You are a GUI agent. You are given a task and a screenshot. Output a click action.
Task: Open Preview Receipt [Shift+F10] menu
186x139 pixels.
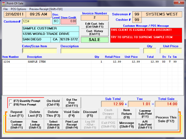click(46, 9)
